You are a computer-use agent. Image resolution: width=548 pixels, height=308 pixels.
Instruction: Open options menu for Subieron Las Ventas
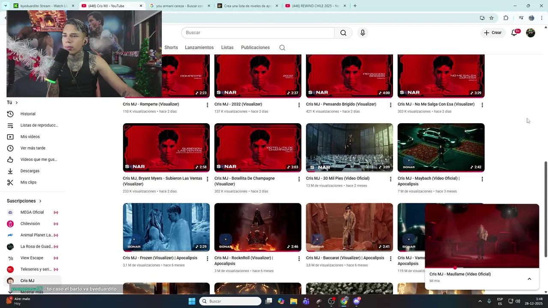207,179
